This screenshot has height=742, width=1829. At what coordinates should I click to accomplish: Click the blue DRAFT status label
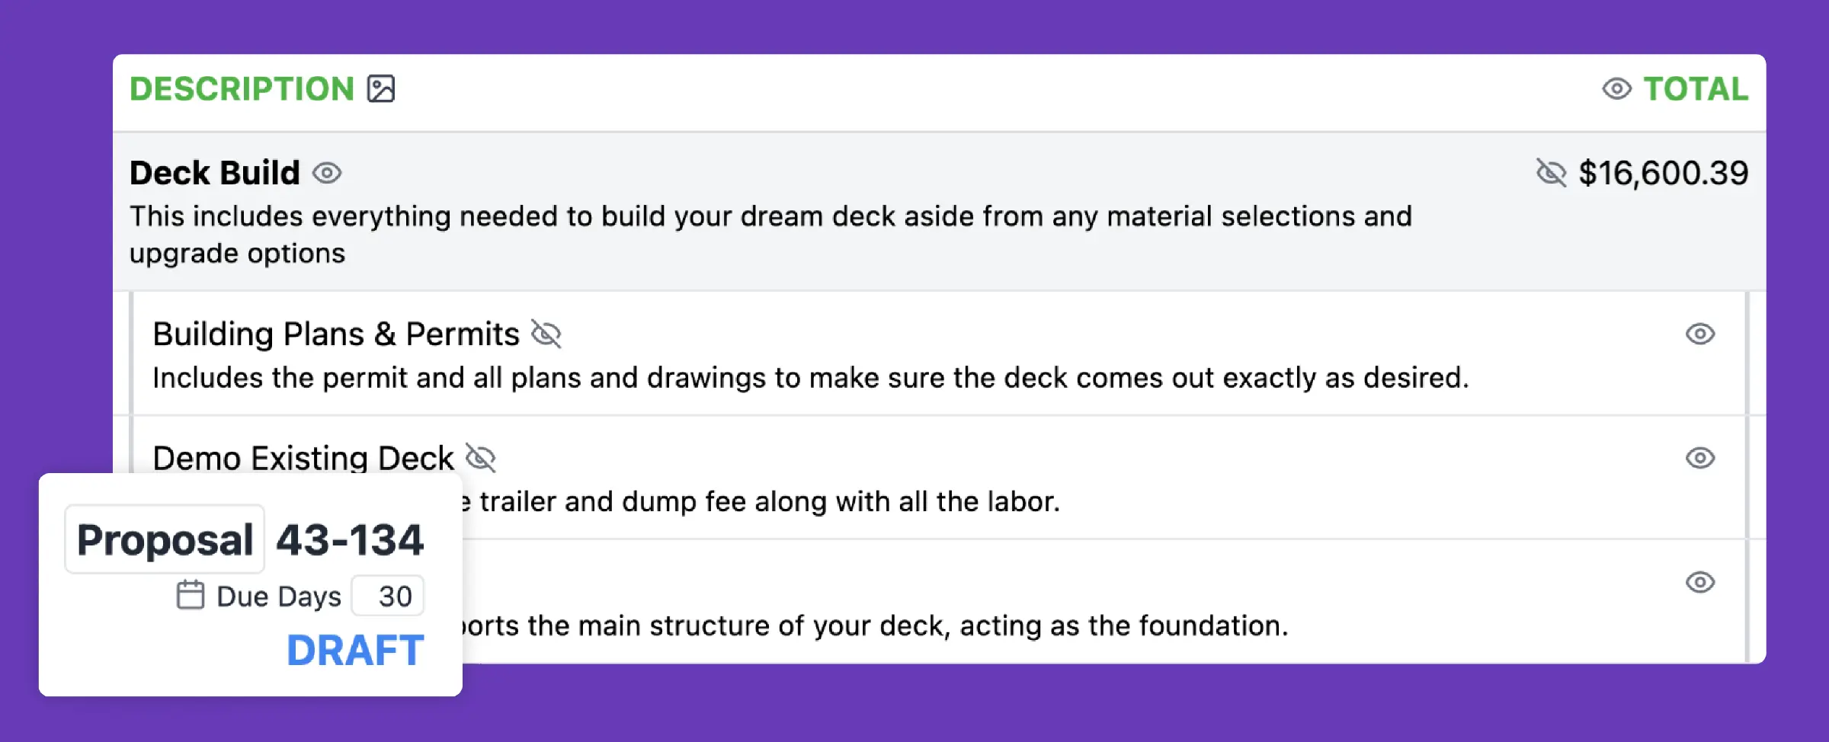[x=355, y=651]
